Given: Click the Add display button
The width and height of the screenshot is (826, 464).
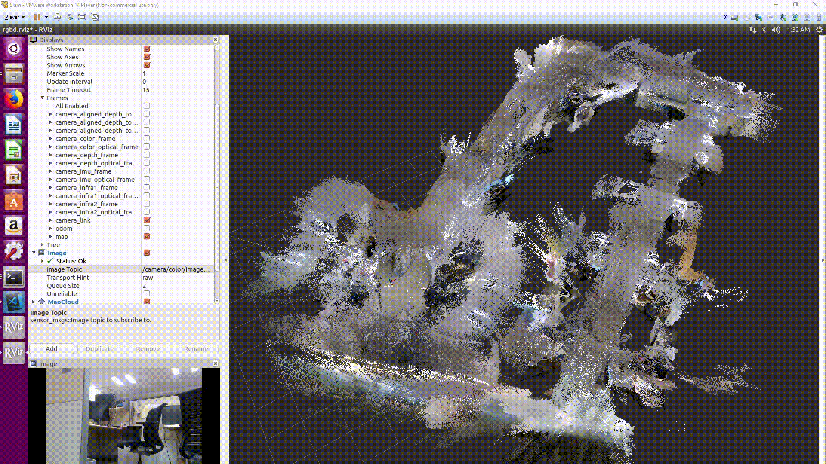Looking at the screenshot, I should [52, 349].
